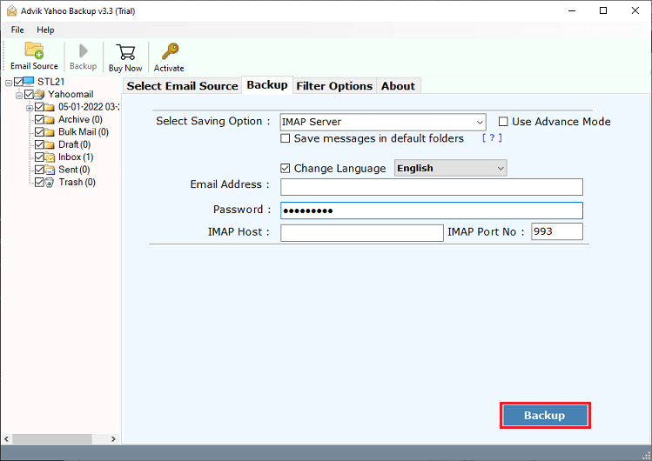652x461 pixels.
Task: Click the Activate key icon
Action: 170,51
